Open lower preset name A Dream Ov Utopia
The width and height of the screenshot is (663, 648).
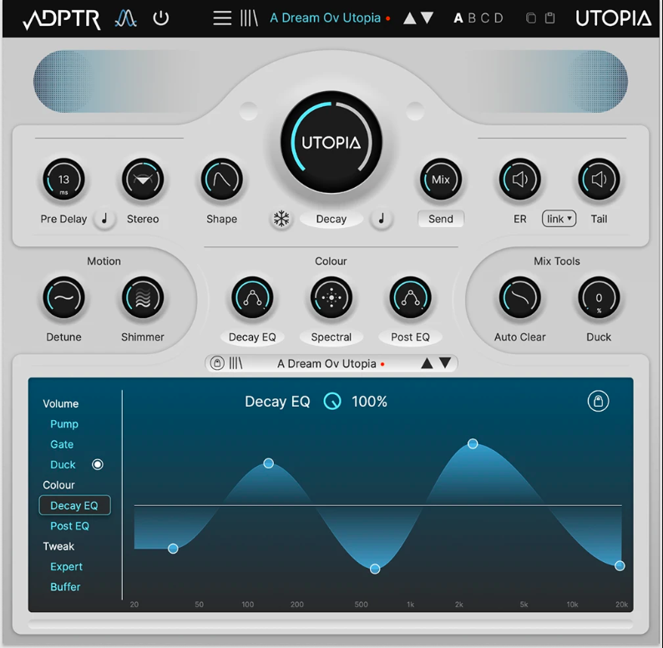click(x=326, y=364)
